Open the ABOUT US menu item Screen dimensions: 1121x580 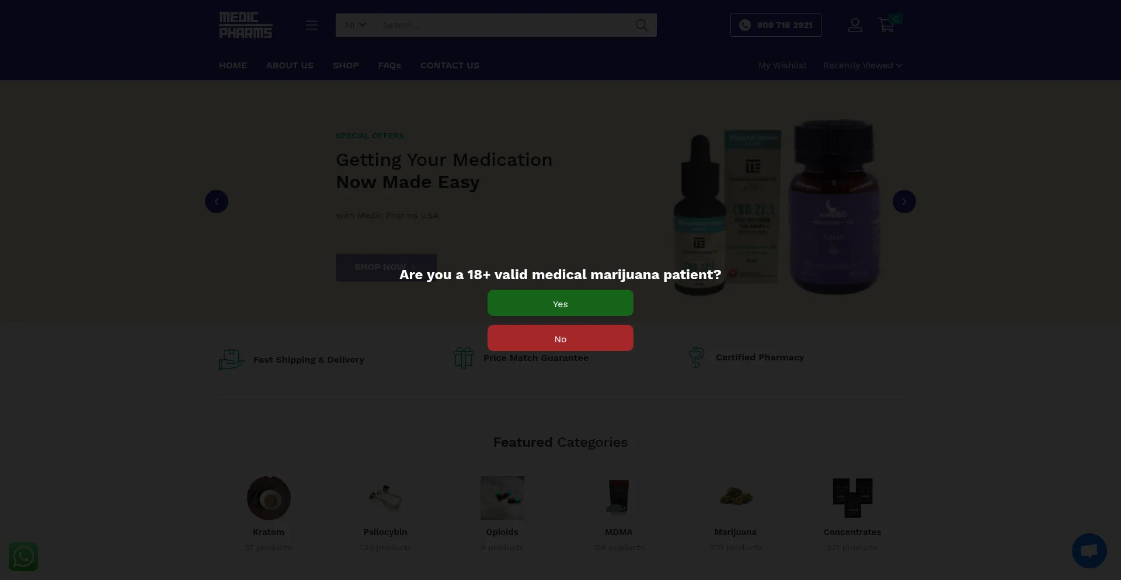290,65
